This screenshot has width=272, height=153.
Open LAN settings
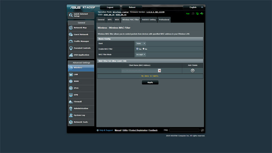pos(81,74)
